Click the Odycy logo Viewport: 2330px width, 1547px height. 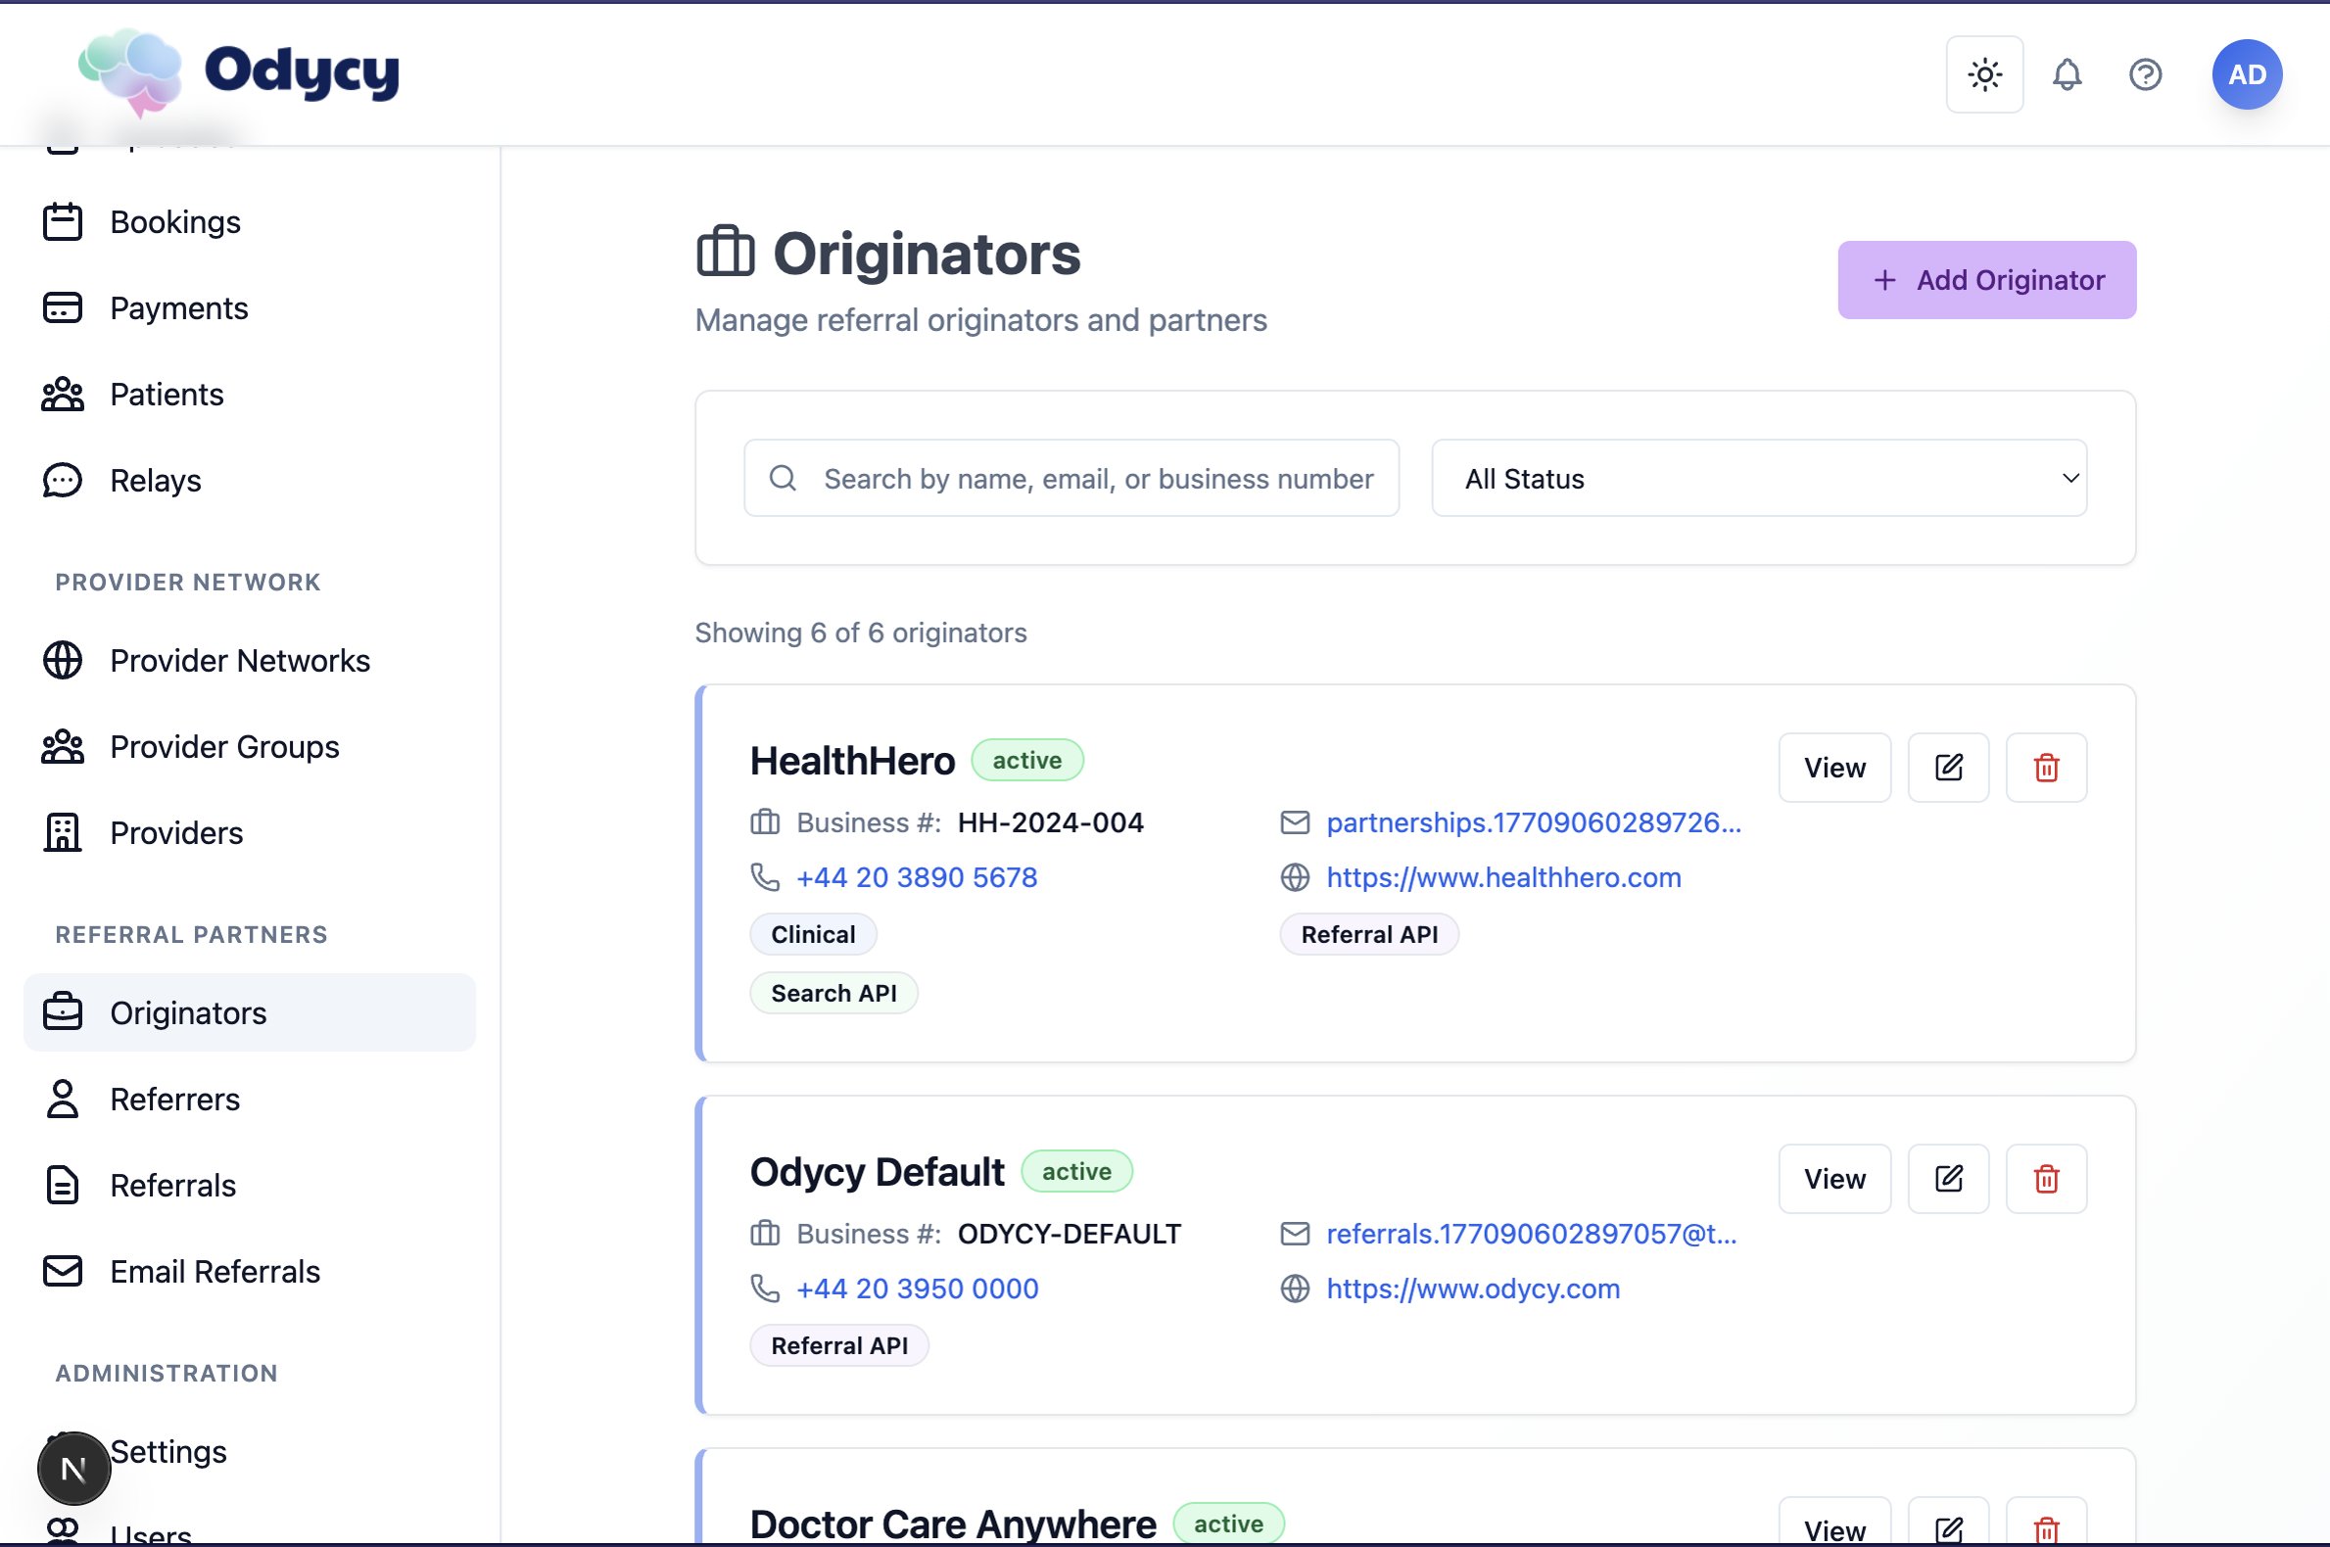[x=239, y=71]
